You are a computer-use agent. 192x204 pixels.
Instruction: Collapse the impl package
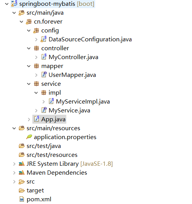[x=36, y=93]
